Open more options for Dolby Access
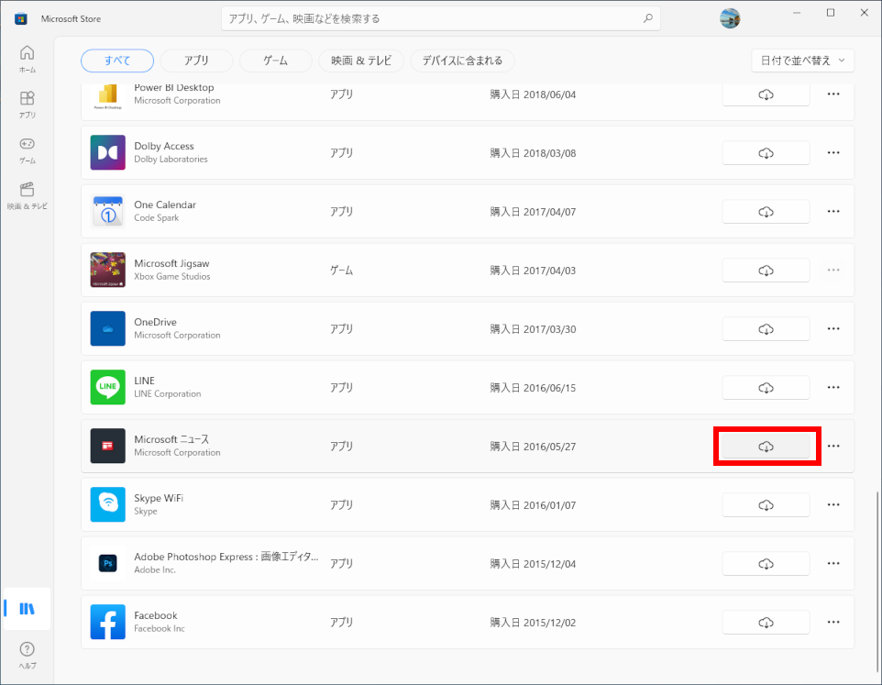Image resolution: width=882 pixels, height=685 pixels. pyautogui.click(x=833, y=152)
